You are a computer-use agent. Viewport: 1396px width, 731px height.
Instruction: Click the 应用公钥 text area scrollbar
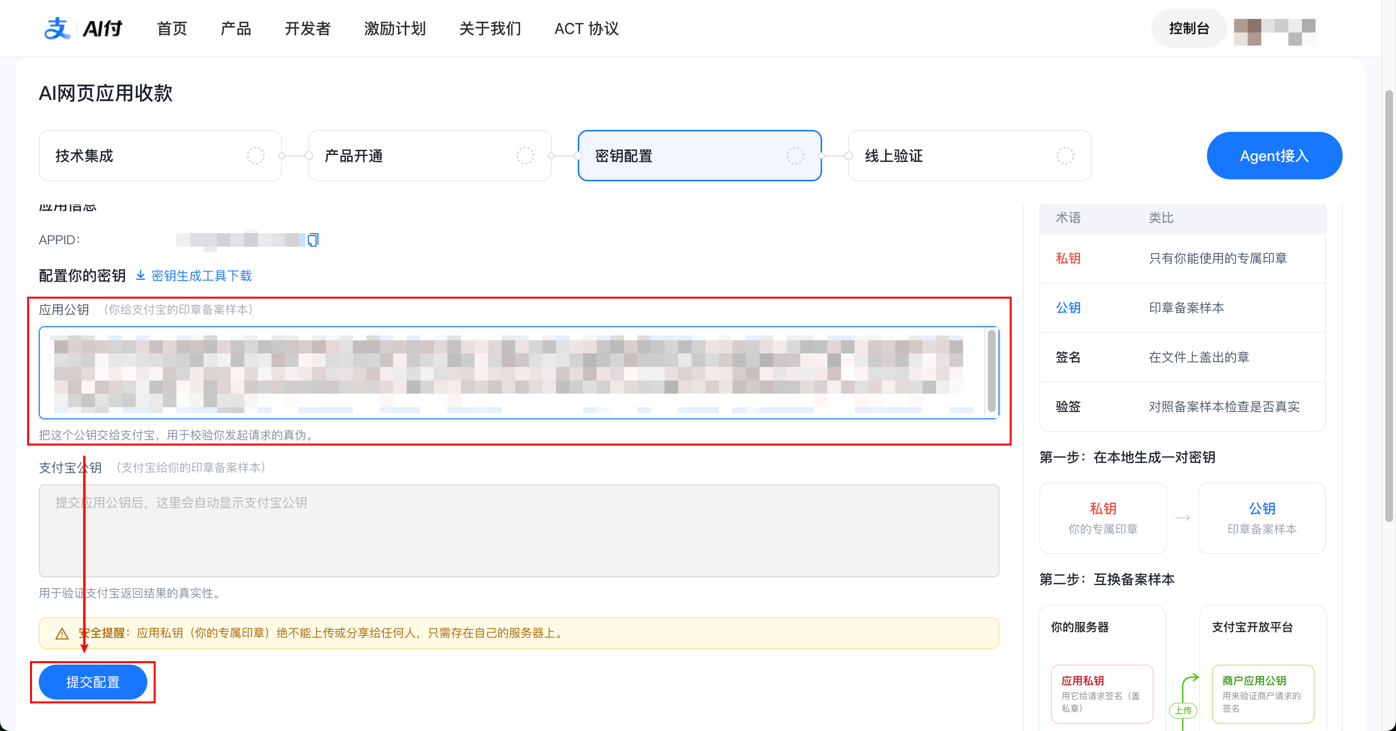[991, 371]
